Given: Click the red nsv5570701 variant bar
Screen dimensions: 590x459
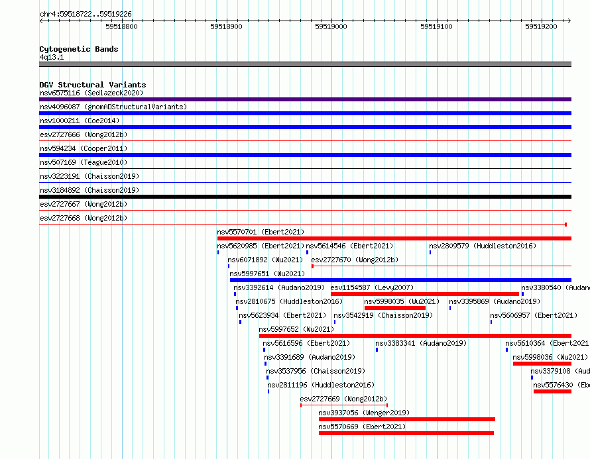Looking at the screenshot, I should coord(394,238).
